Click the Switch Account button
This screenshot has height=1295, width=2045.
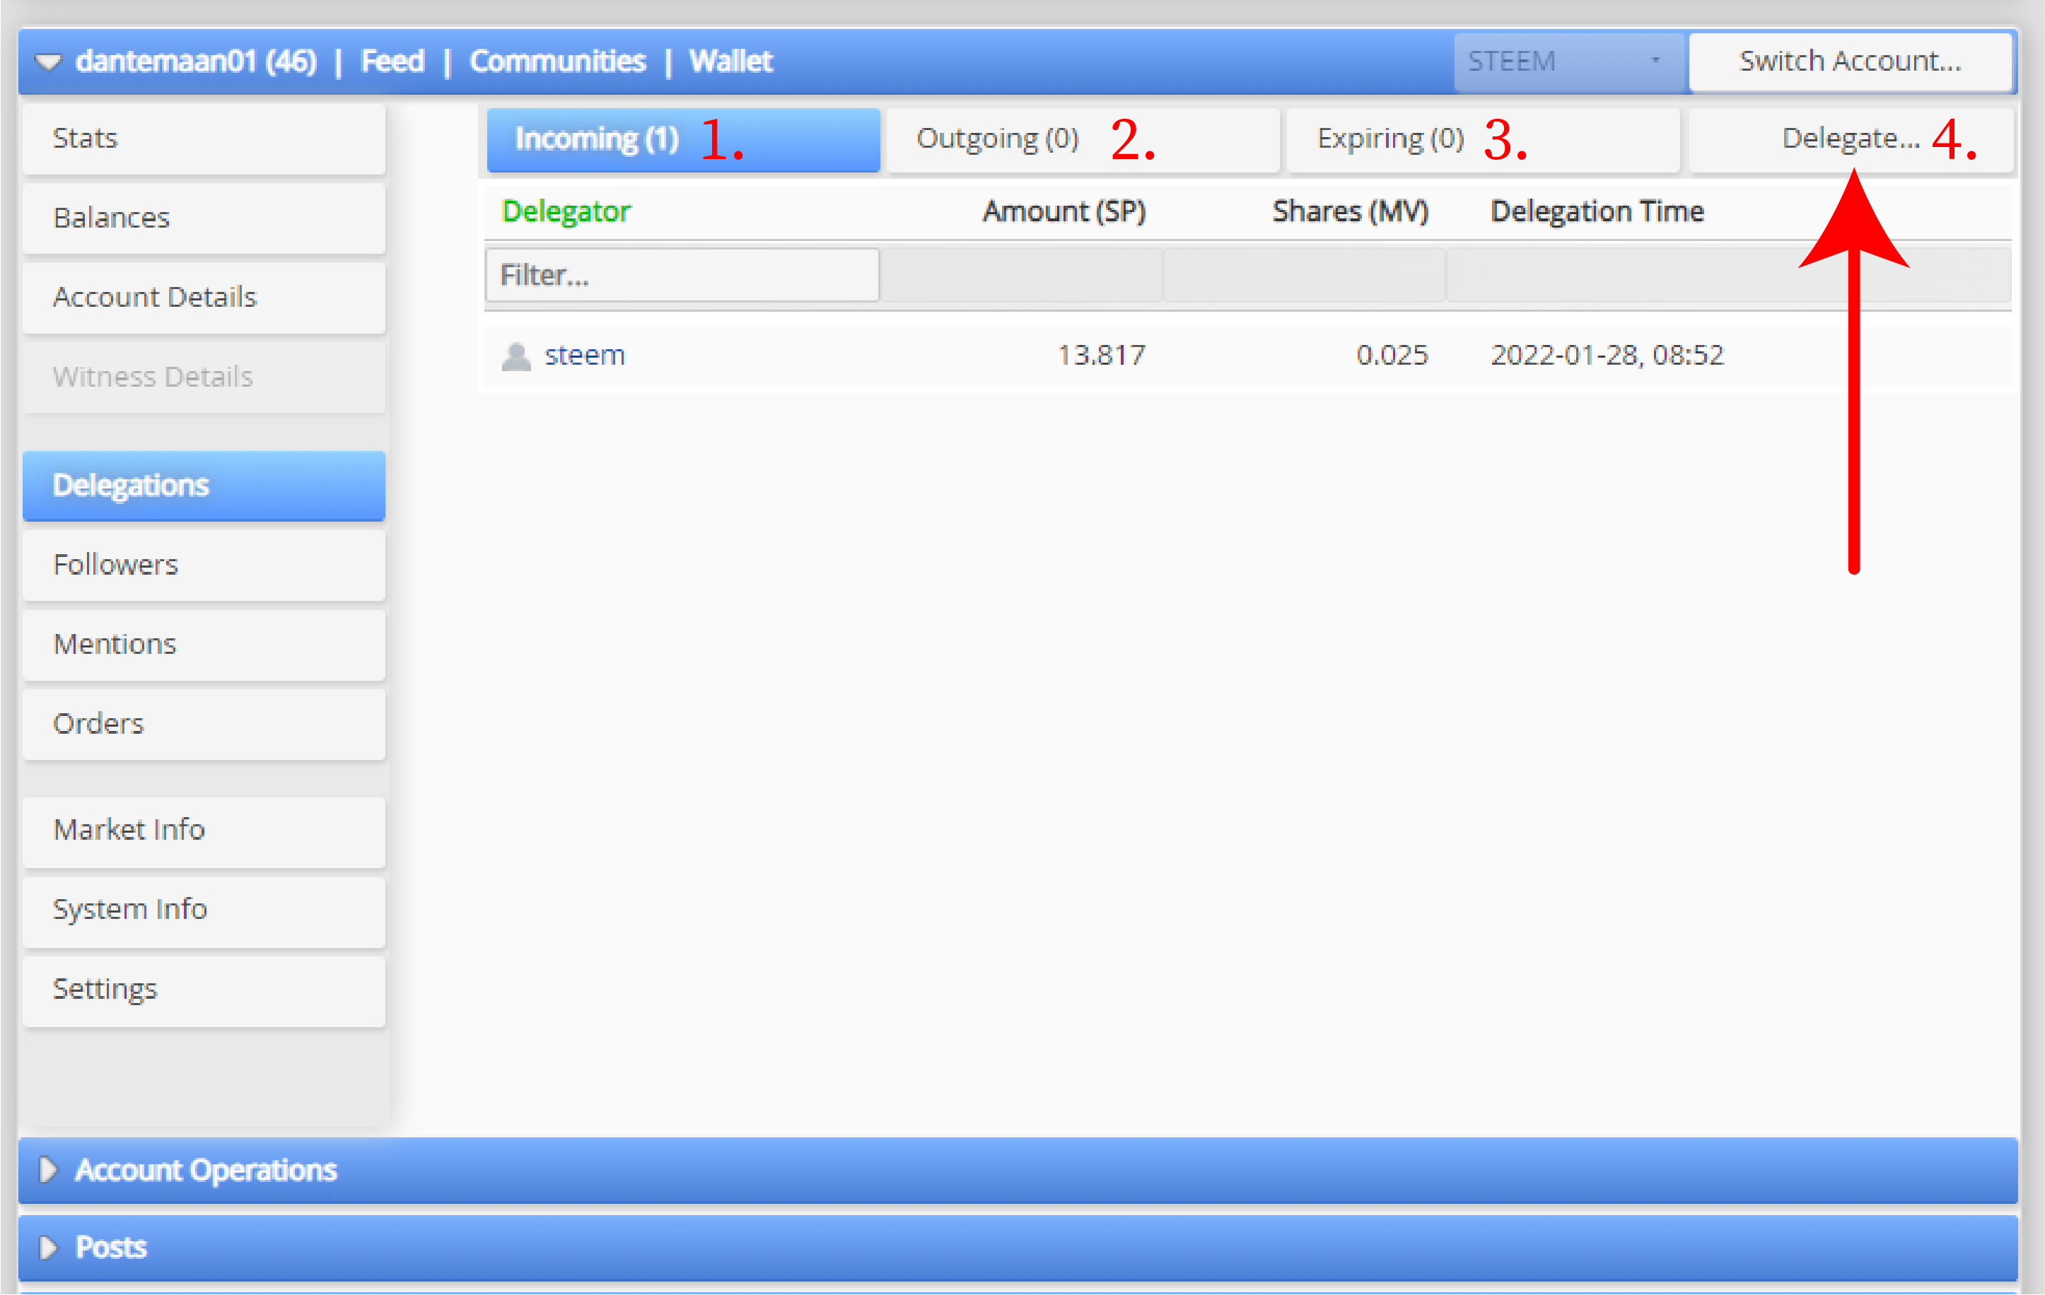(x=1850, y=61)
